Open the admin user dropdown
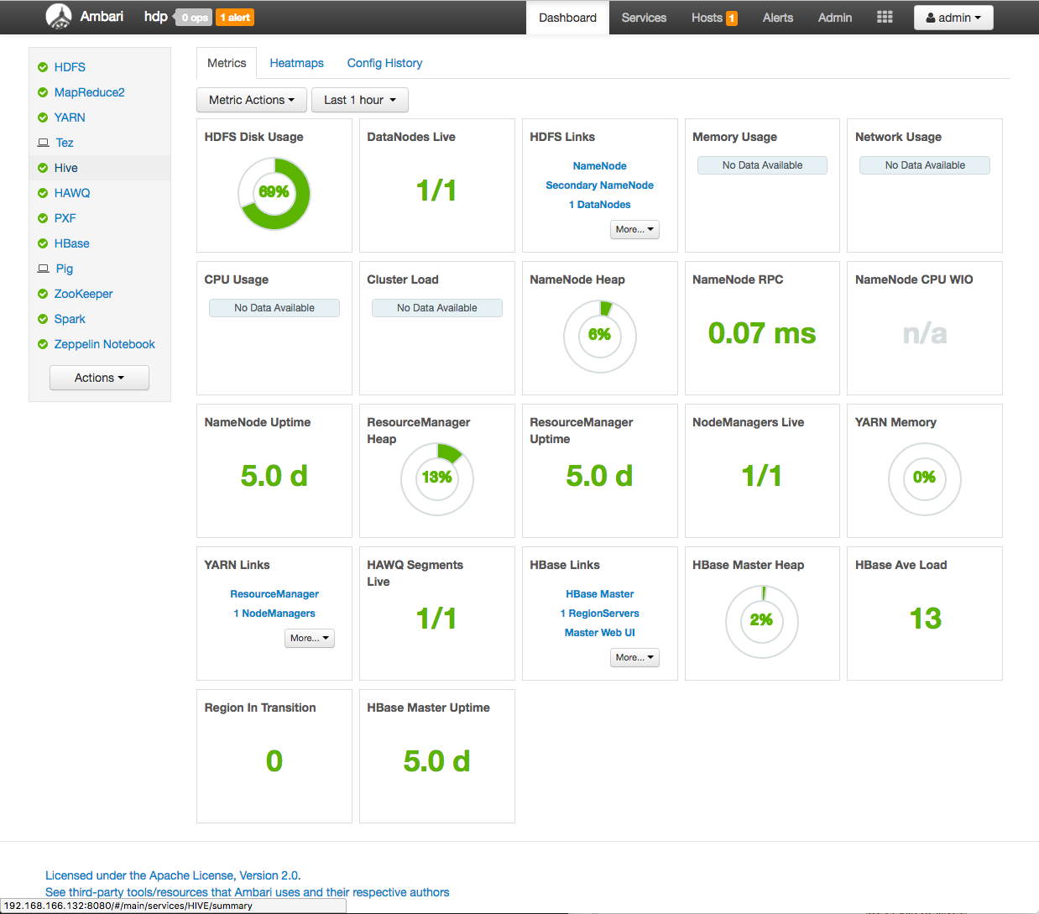This screenshot has height=914, width=1039. click(953, 18)
